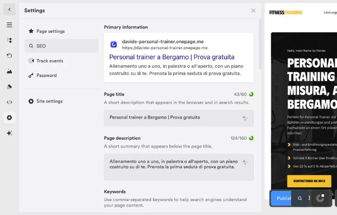Open the structure tree icon in sidebar
This screenshot has width=337, height=215.
(x=9, y=40)
